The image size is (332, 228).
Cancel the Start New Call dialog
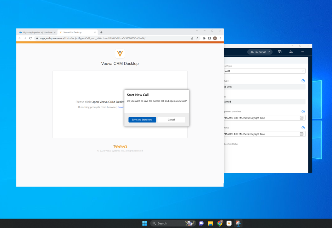pos(171,120)
